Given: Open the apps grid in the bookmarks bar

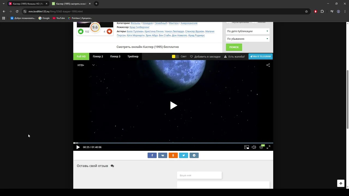Looking at the screenshot, I should click(x=4, y=18).
